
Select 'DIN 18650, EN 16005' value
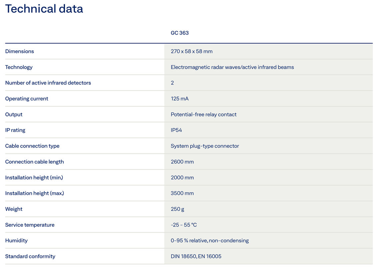point(196,256)
